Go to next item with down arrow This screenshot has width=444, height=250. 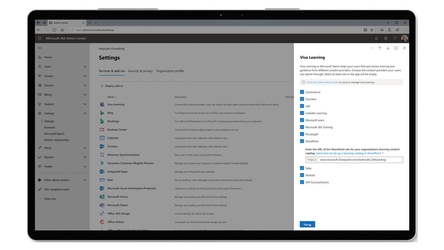pyautogui.click(x=388, y=48)
